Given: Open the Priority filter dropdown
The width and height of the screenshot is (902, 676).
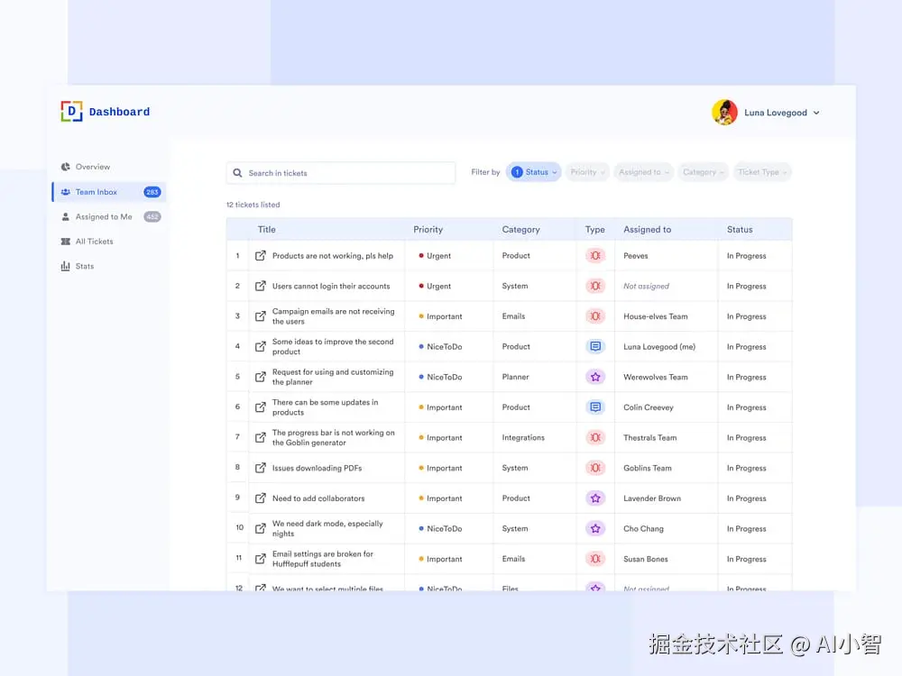Looking at the screenshot, I should point(587,172).
